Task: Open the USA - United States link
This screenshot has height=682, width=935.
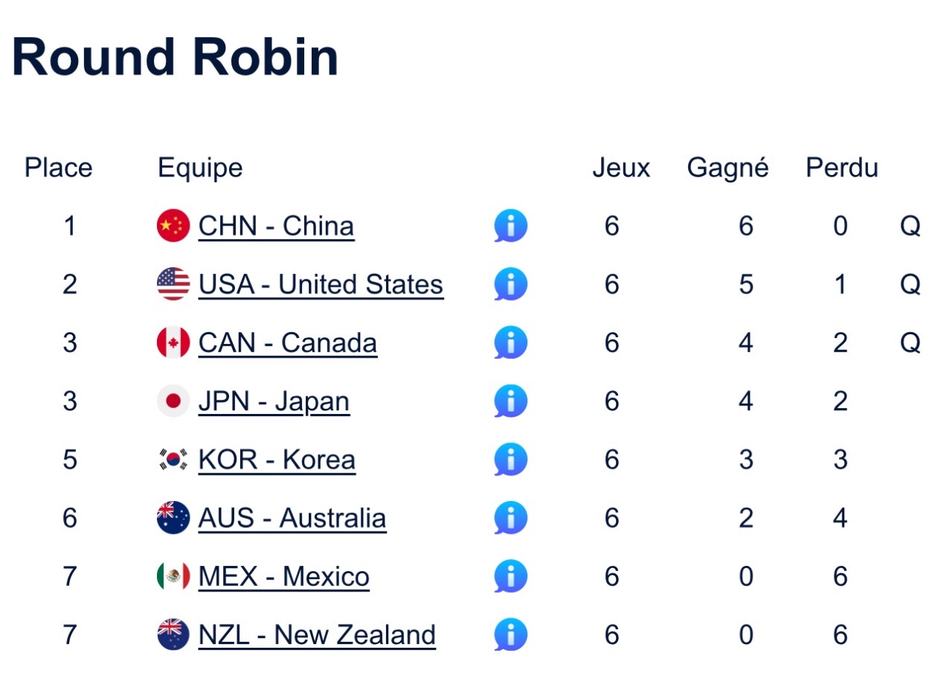Action: [321, 285]
